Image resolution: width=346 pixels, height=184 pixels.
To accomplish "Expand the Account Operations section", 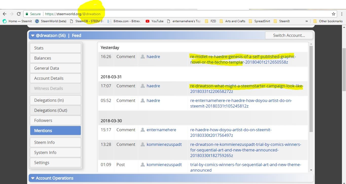I will [x=32, y=178].
